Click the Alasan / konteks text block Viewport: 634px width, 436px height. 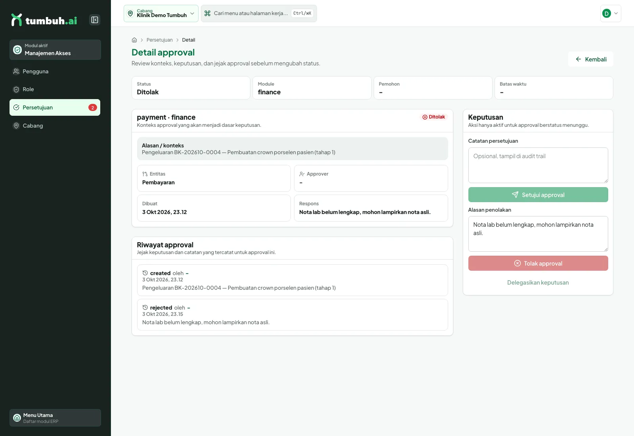click(292, 149)
